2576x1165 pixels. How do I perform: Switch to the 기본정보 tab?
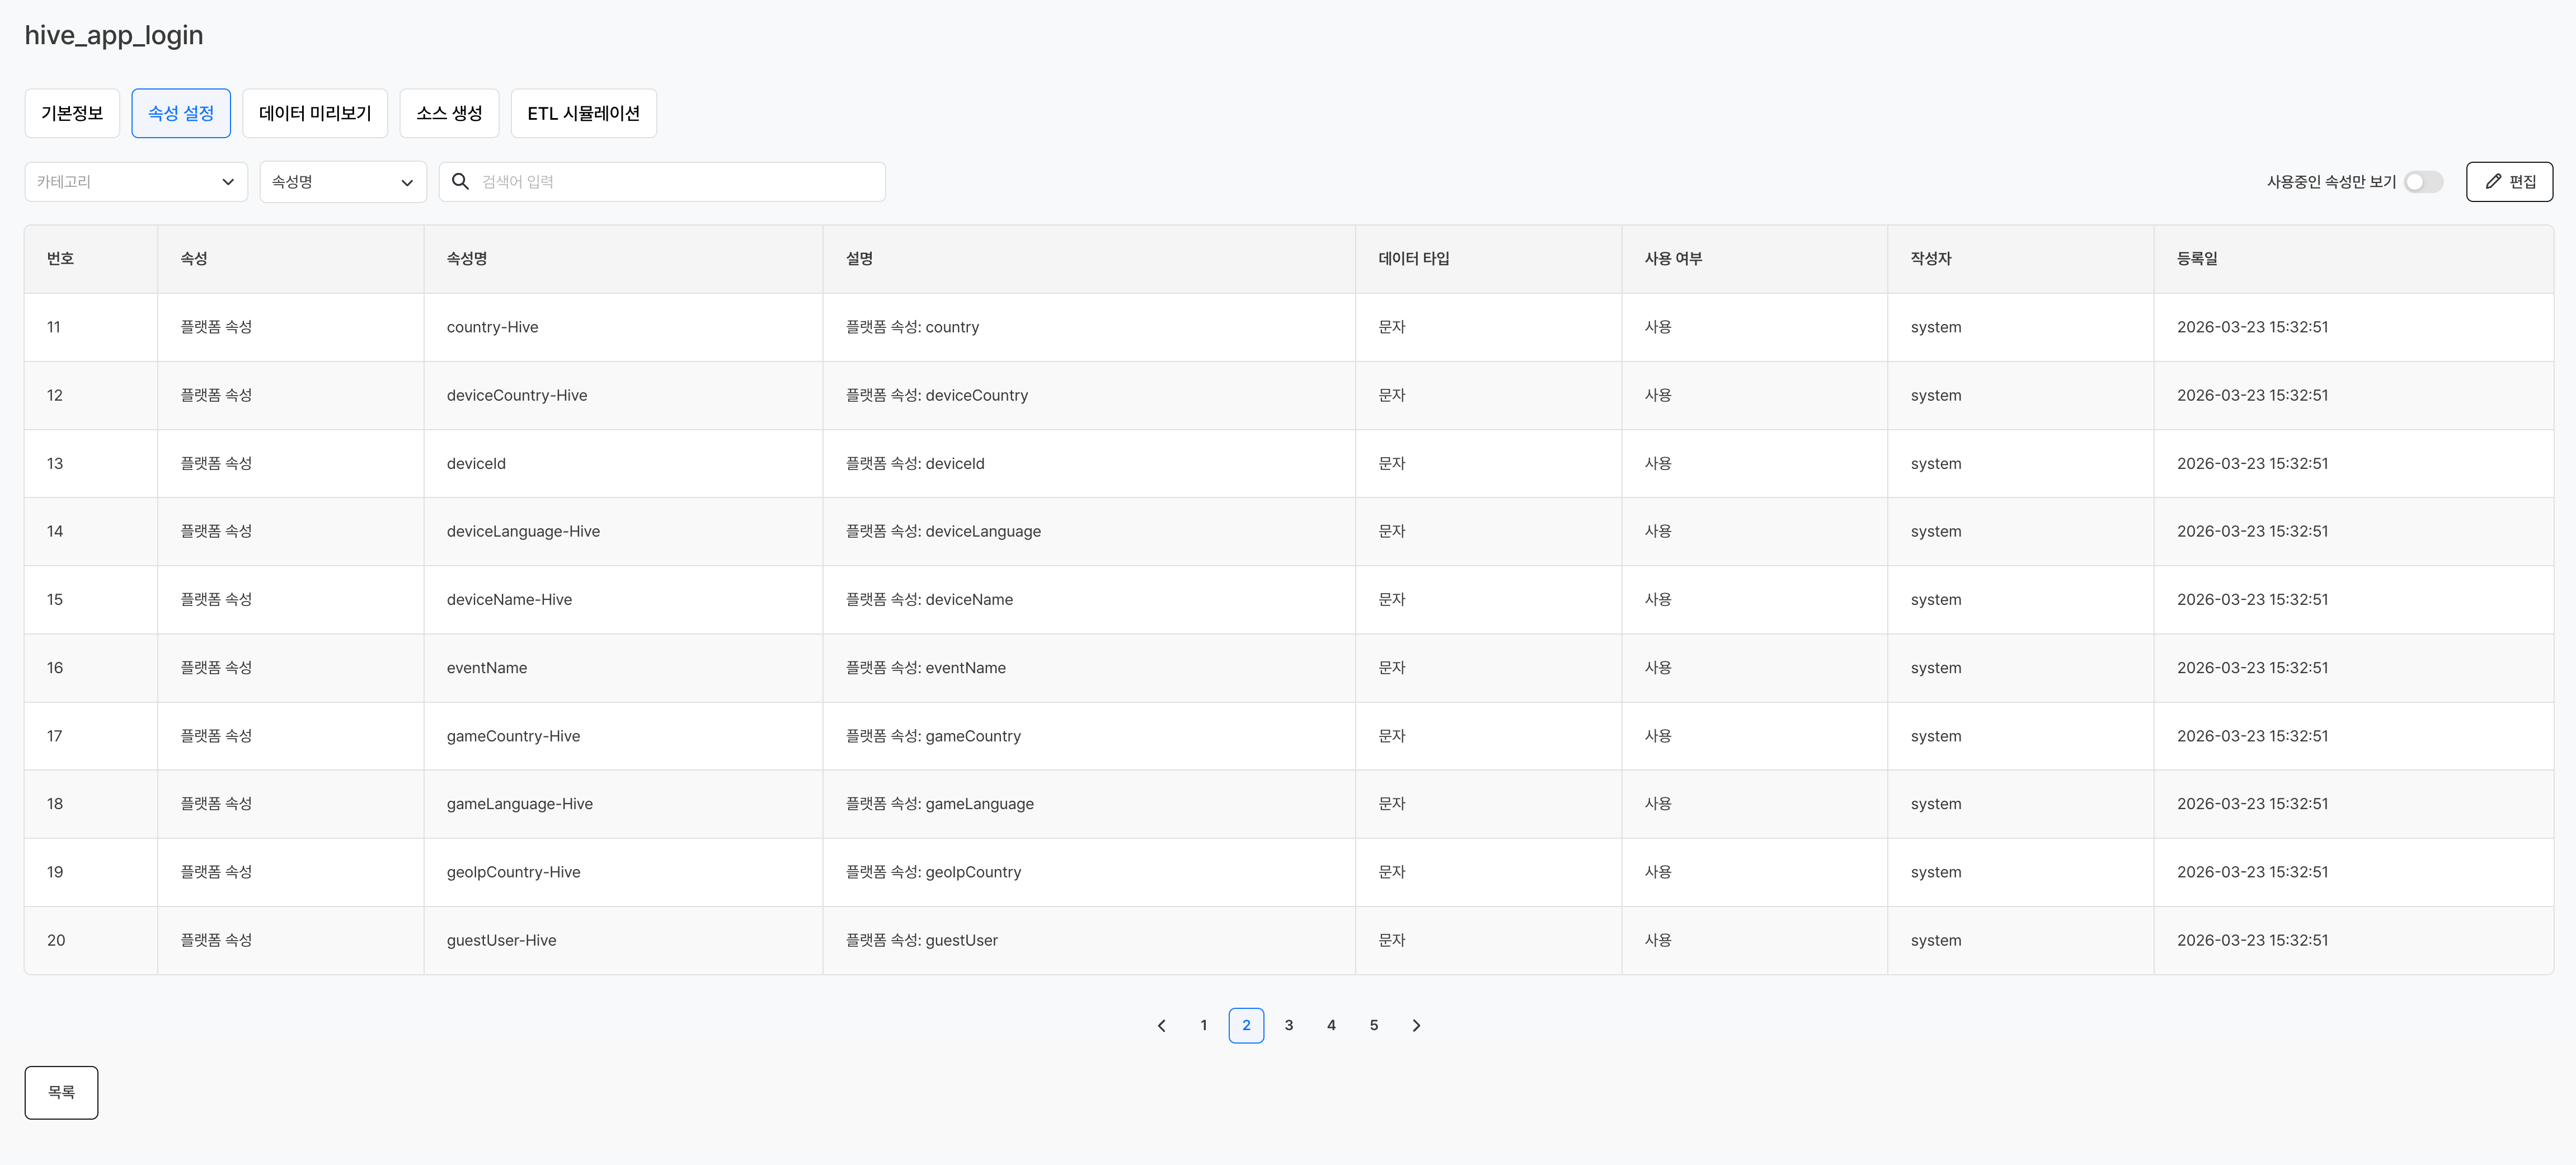[x=72, y=113]
